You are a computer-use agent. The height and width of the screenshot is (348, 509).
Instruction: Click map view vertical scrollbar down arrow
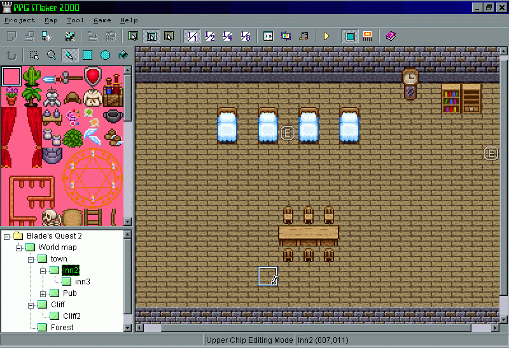[x=503, y=320]
